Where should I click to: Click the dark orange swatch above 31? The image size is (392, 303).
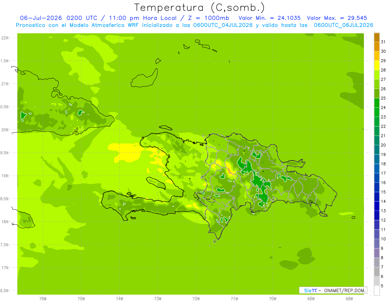377,37
